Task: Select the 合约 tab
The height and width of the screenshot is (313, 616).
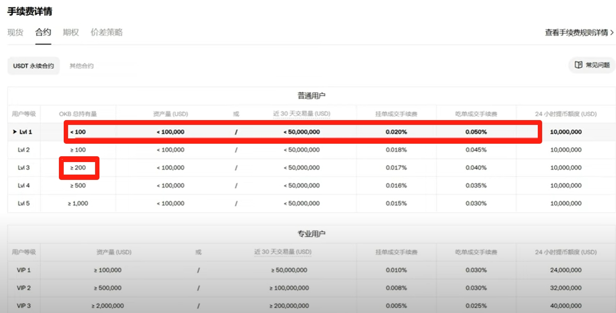Action: 43,32
